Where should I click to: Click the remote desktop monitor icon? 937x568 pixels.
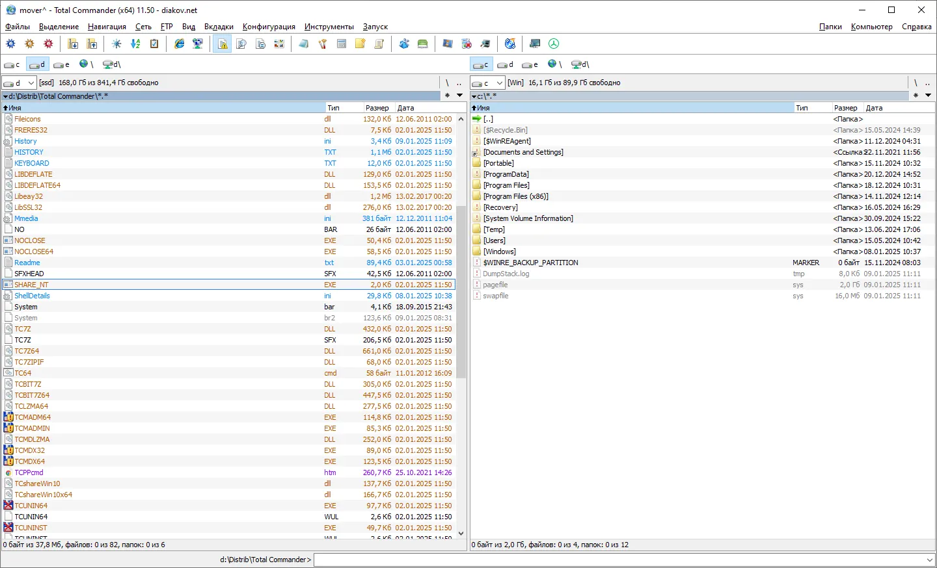[535, 44]
